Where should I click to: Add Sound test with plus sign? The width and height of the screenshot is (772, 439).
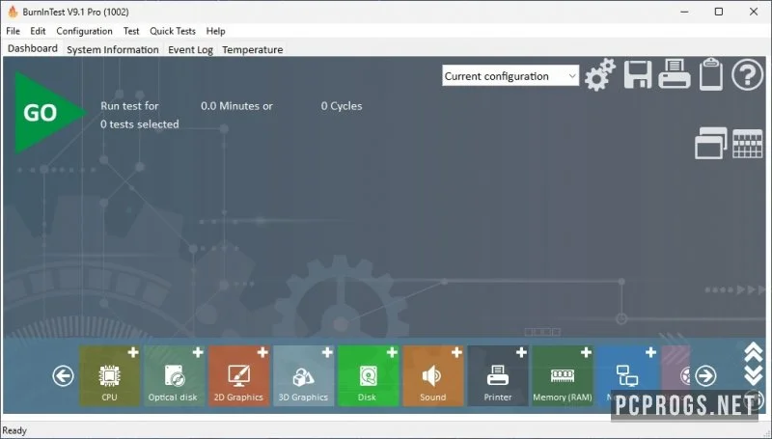[456, 352]
